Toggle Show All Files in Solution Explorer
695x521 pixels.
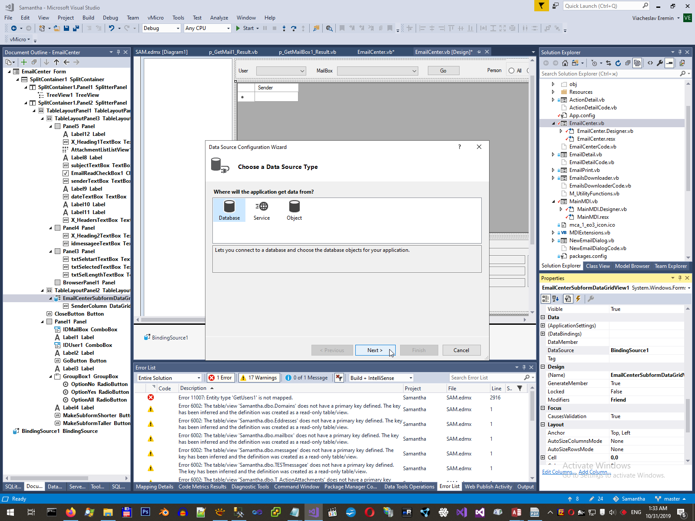pyautogui.click(x=637, y=63)
